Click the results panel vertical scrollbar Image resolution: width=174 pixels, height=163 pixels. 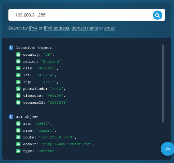[x=163, y=84]
